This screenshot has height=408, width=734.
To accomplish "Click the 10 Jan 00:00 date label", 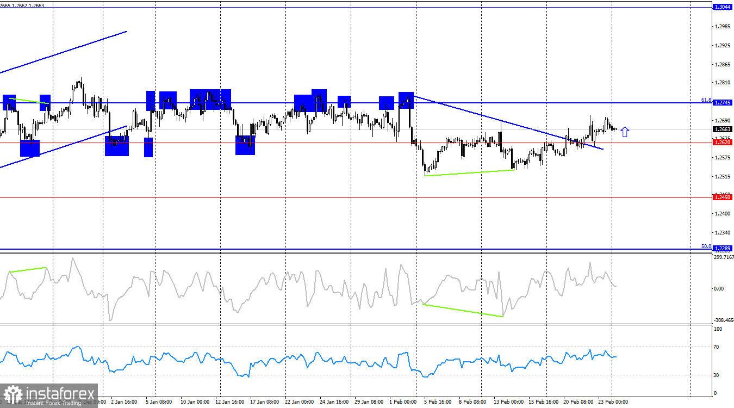I will 195,403.
